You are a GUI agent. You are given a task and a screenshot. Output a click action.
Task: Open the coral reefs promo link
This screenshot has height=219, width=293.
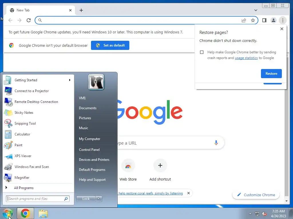[x=151, y=193]
